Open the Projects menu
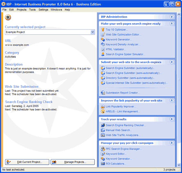 (22, 10)
